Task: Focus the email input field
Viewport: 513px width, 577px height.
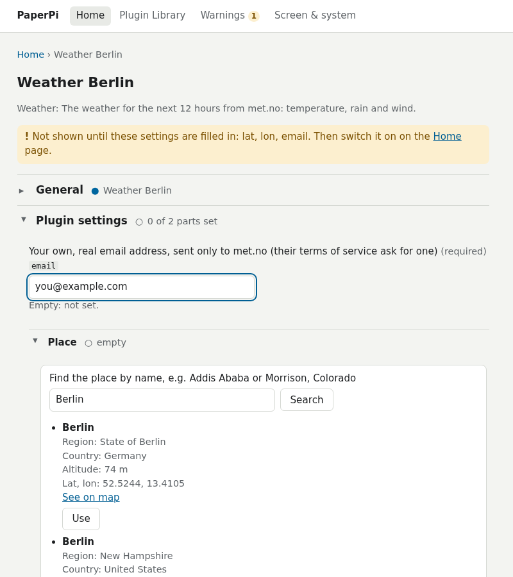Action: (142, 287)
